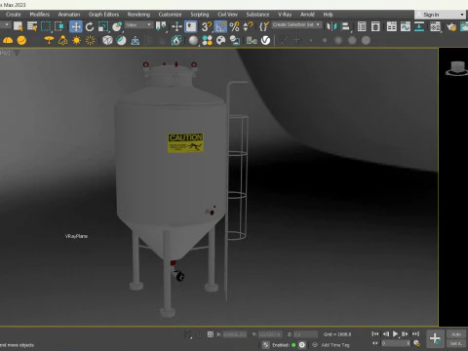468x351 pixels.
Task: Toggle Window/Crossing selection mode
Action: [x=59, y=26]
